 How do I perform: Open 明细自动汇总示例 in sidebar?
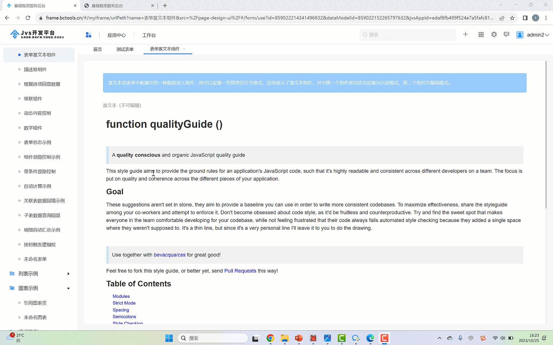(x=42, y=230)
